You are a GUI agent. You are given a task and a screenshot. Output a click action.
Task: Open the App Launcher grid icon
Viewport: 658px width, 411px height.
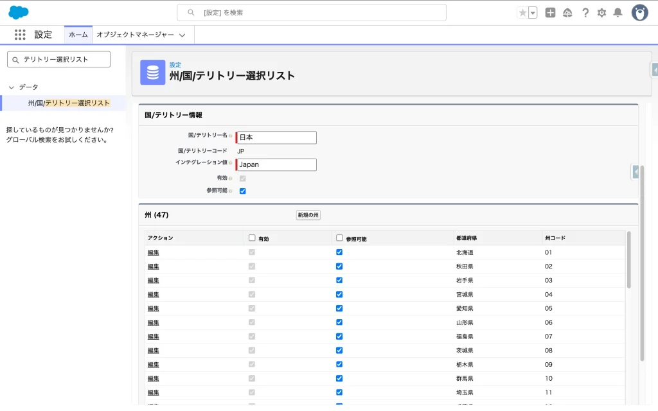tap(20, 35)
